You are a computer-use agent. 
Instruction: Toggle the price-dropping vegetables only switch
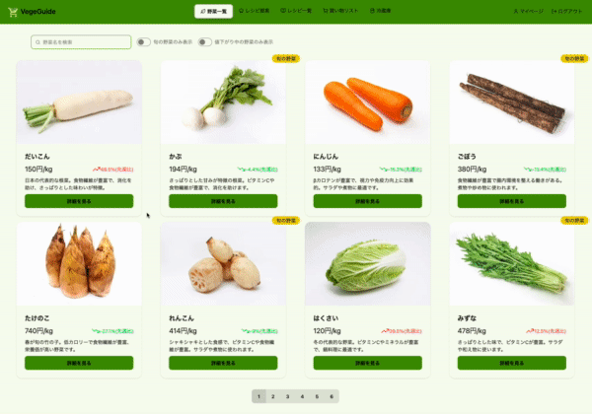(x=204, y=41)
